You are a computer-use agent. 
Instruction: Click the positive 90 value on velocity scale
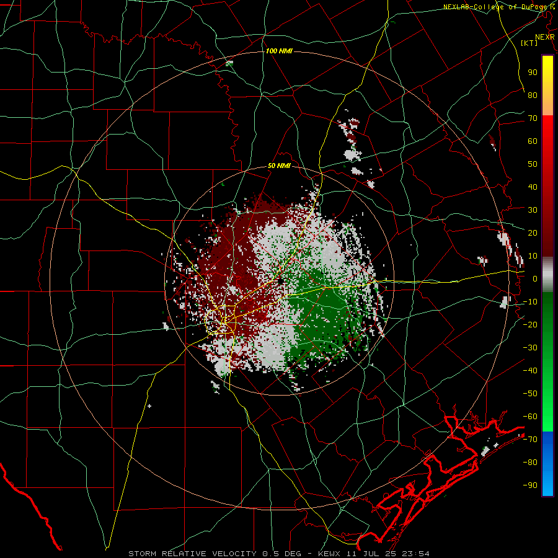click(x=533, y=73)
